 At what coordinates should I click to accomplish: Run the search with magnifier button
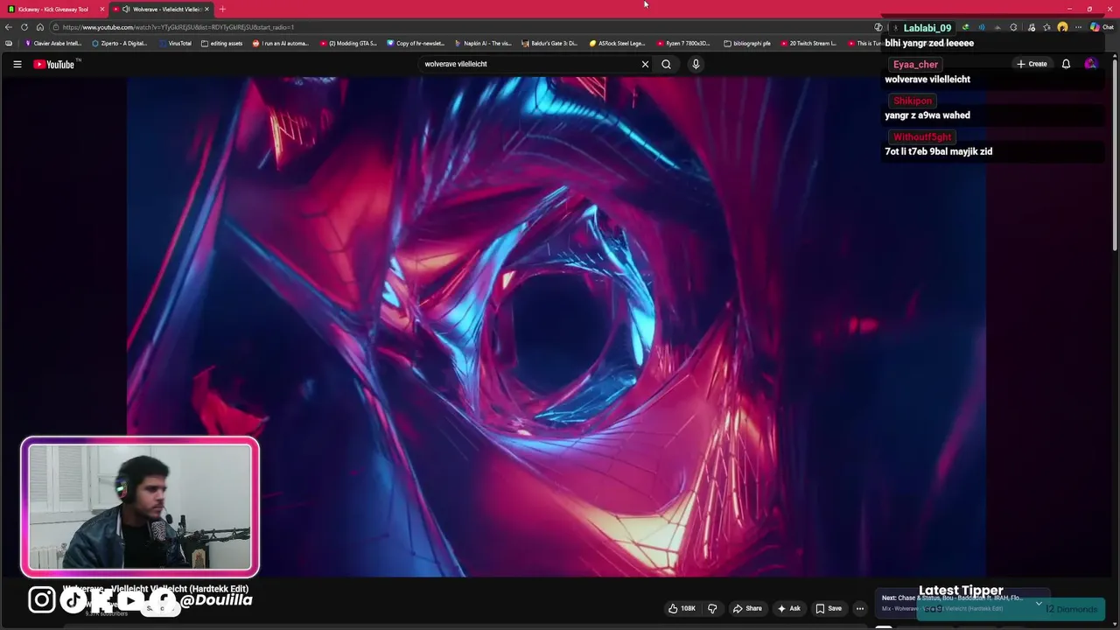666,64
